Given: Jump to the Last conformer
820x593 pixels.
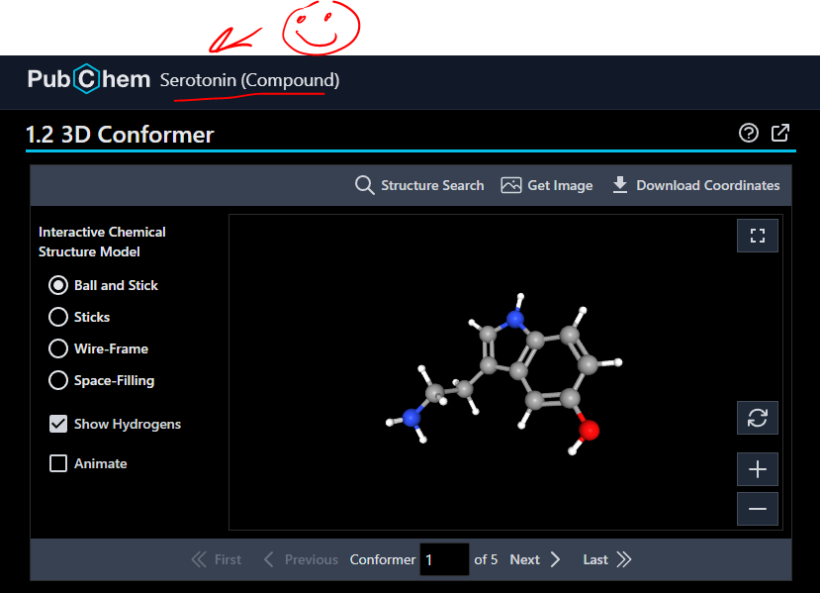Looking at the screenshot, I should point(606,559).
